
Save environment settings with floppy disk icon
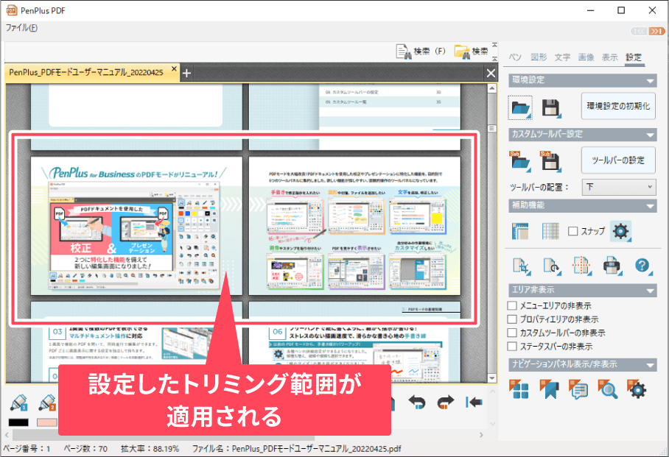point(551,108)
